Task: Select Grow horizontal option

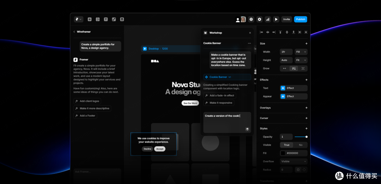Action: [285, 69]
